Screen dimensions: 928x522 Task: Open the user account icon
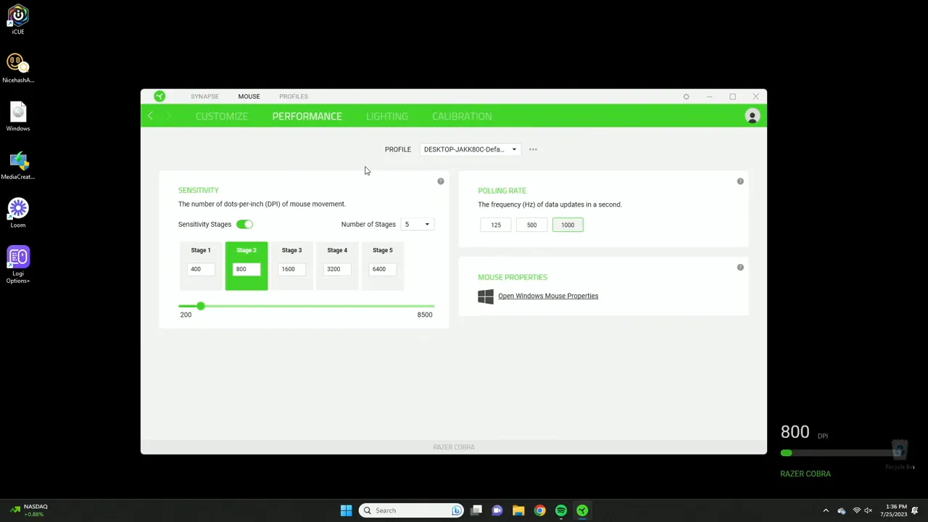click(x=752, y=116)
